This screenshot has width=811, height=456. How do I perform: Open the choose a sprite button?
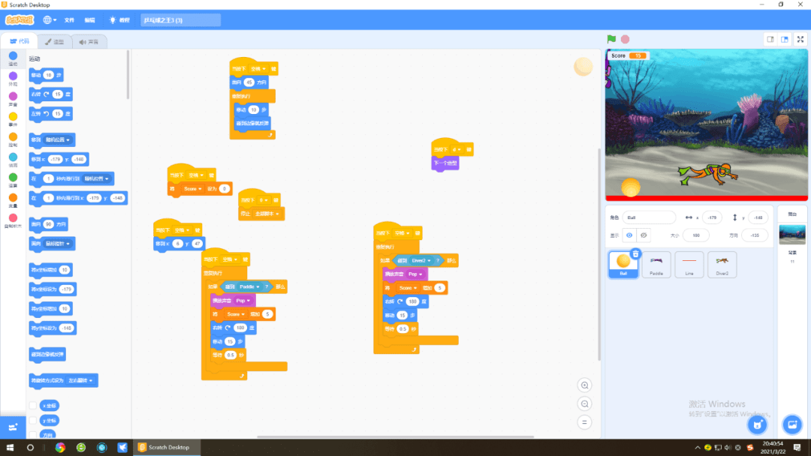757,424
